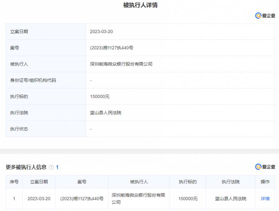
Task: Click the 被执行人 label in the details table
Action: (x=19, y=64)
